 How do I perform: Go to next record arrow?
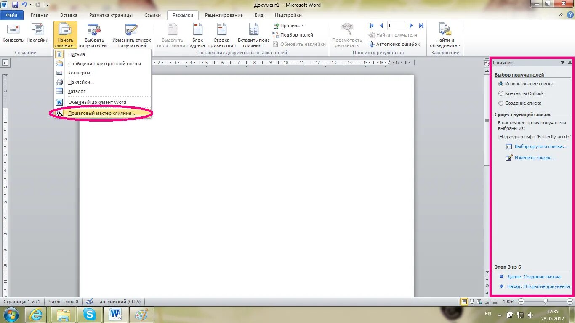click(x=411, y=26)
